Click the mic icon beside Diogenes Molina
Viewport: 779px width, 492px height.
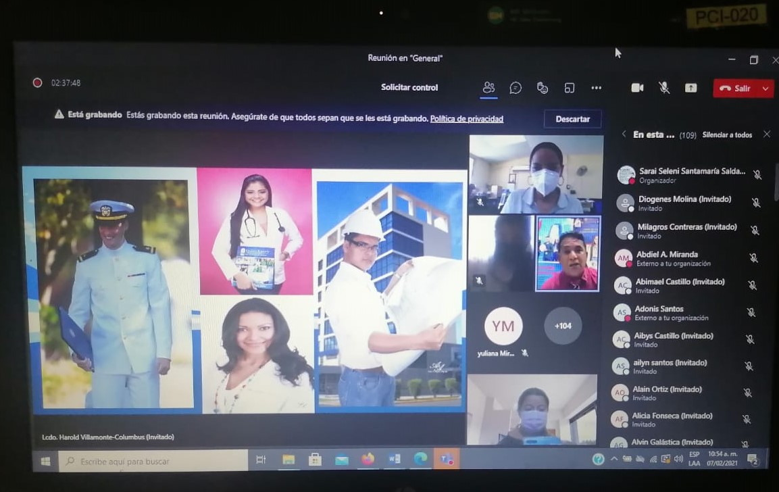[x=755, y=203]
